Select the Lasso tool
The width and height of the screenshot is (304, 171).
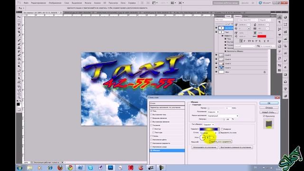19,25
